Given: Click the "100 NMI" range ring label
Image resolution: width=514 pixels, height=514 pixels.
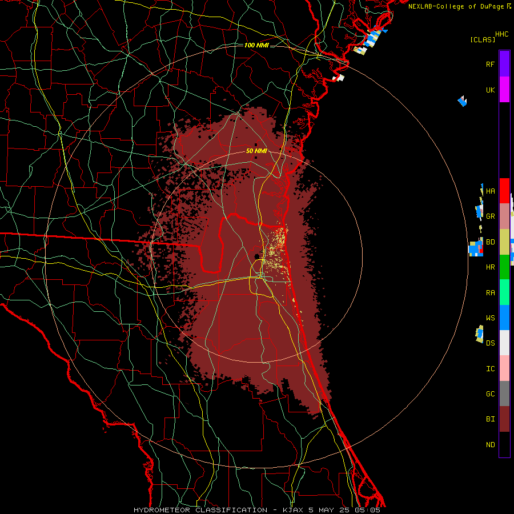Looking at the screenshot, I should click(256, 45).
